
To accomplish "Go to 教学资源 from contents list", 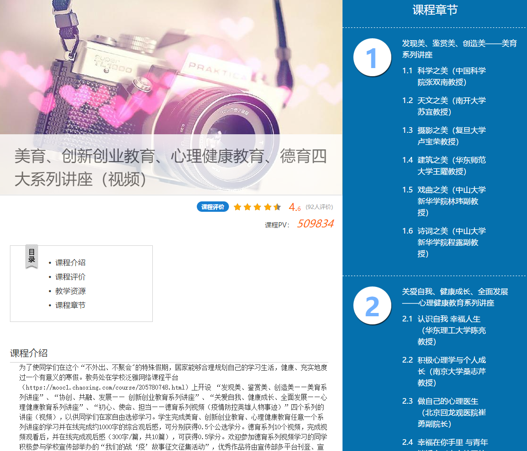I will (70, 291).
